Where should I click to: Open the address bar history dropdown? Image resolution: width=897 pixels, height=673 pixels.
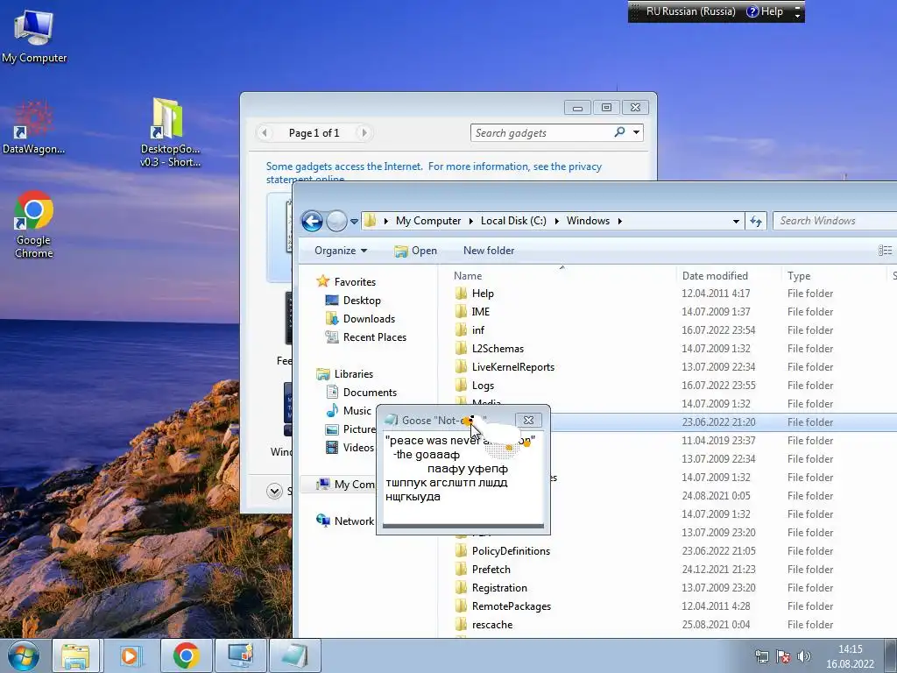coord(736,221)
